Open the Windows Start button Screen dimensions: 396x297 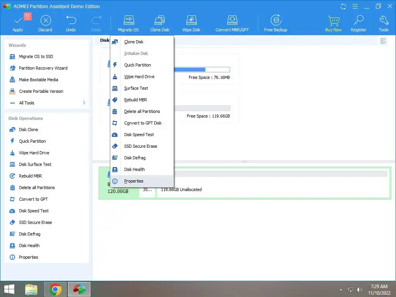coord(9,289)
